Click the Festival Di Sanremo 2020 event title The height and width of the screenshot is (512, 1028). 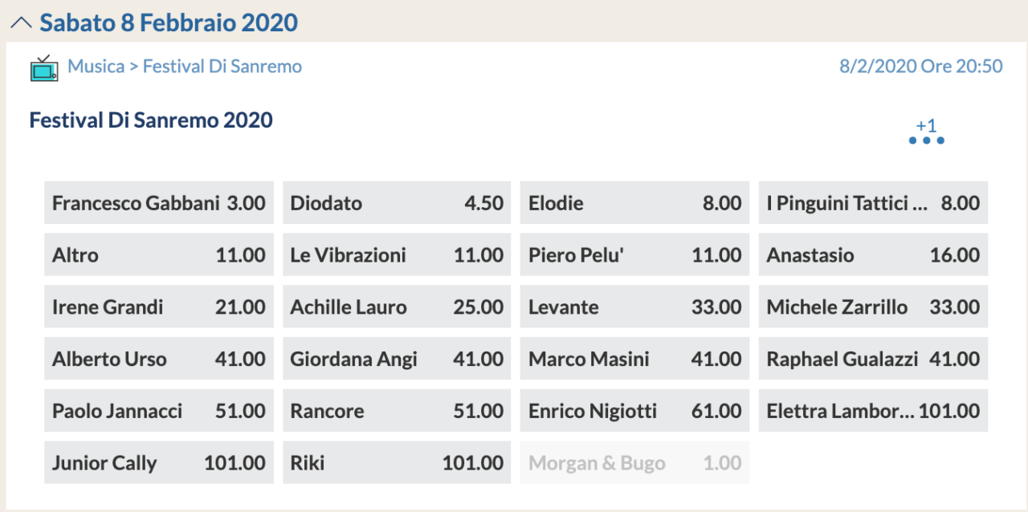coord(151,120)
